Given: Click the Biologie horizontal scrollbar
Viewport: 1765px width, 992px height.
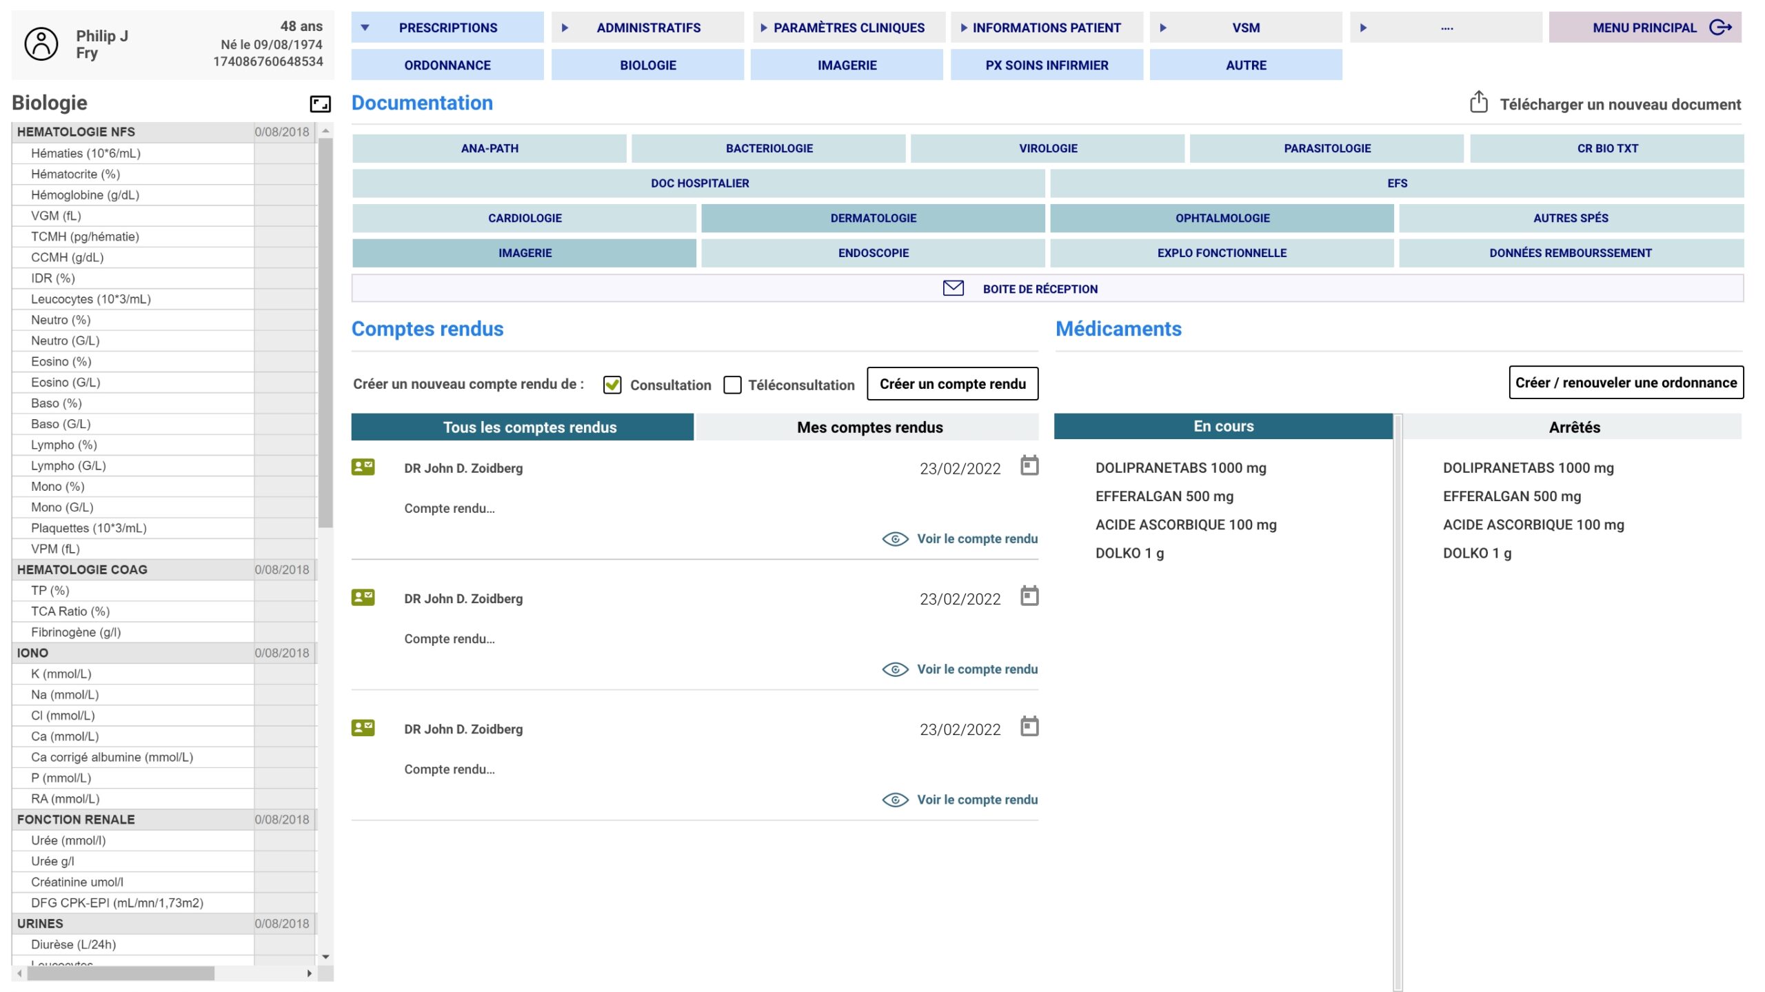Looking at the screenshot, I should (121, 973).
